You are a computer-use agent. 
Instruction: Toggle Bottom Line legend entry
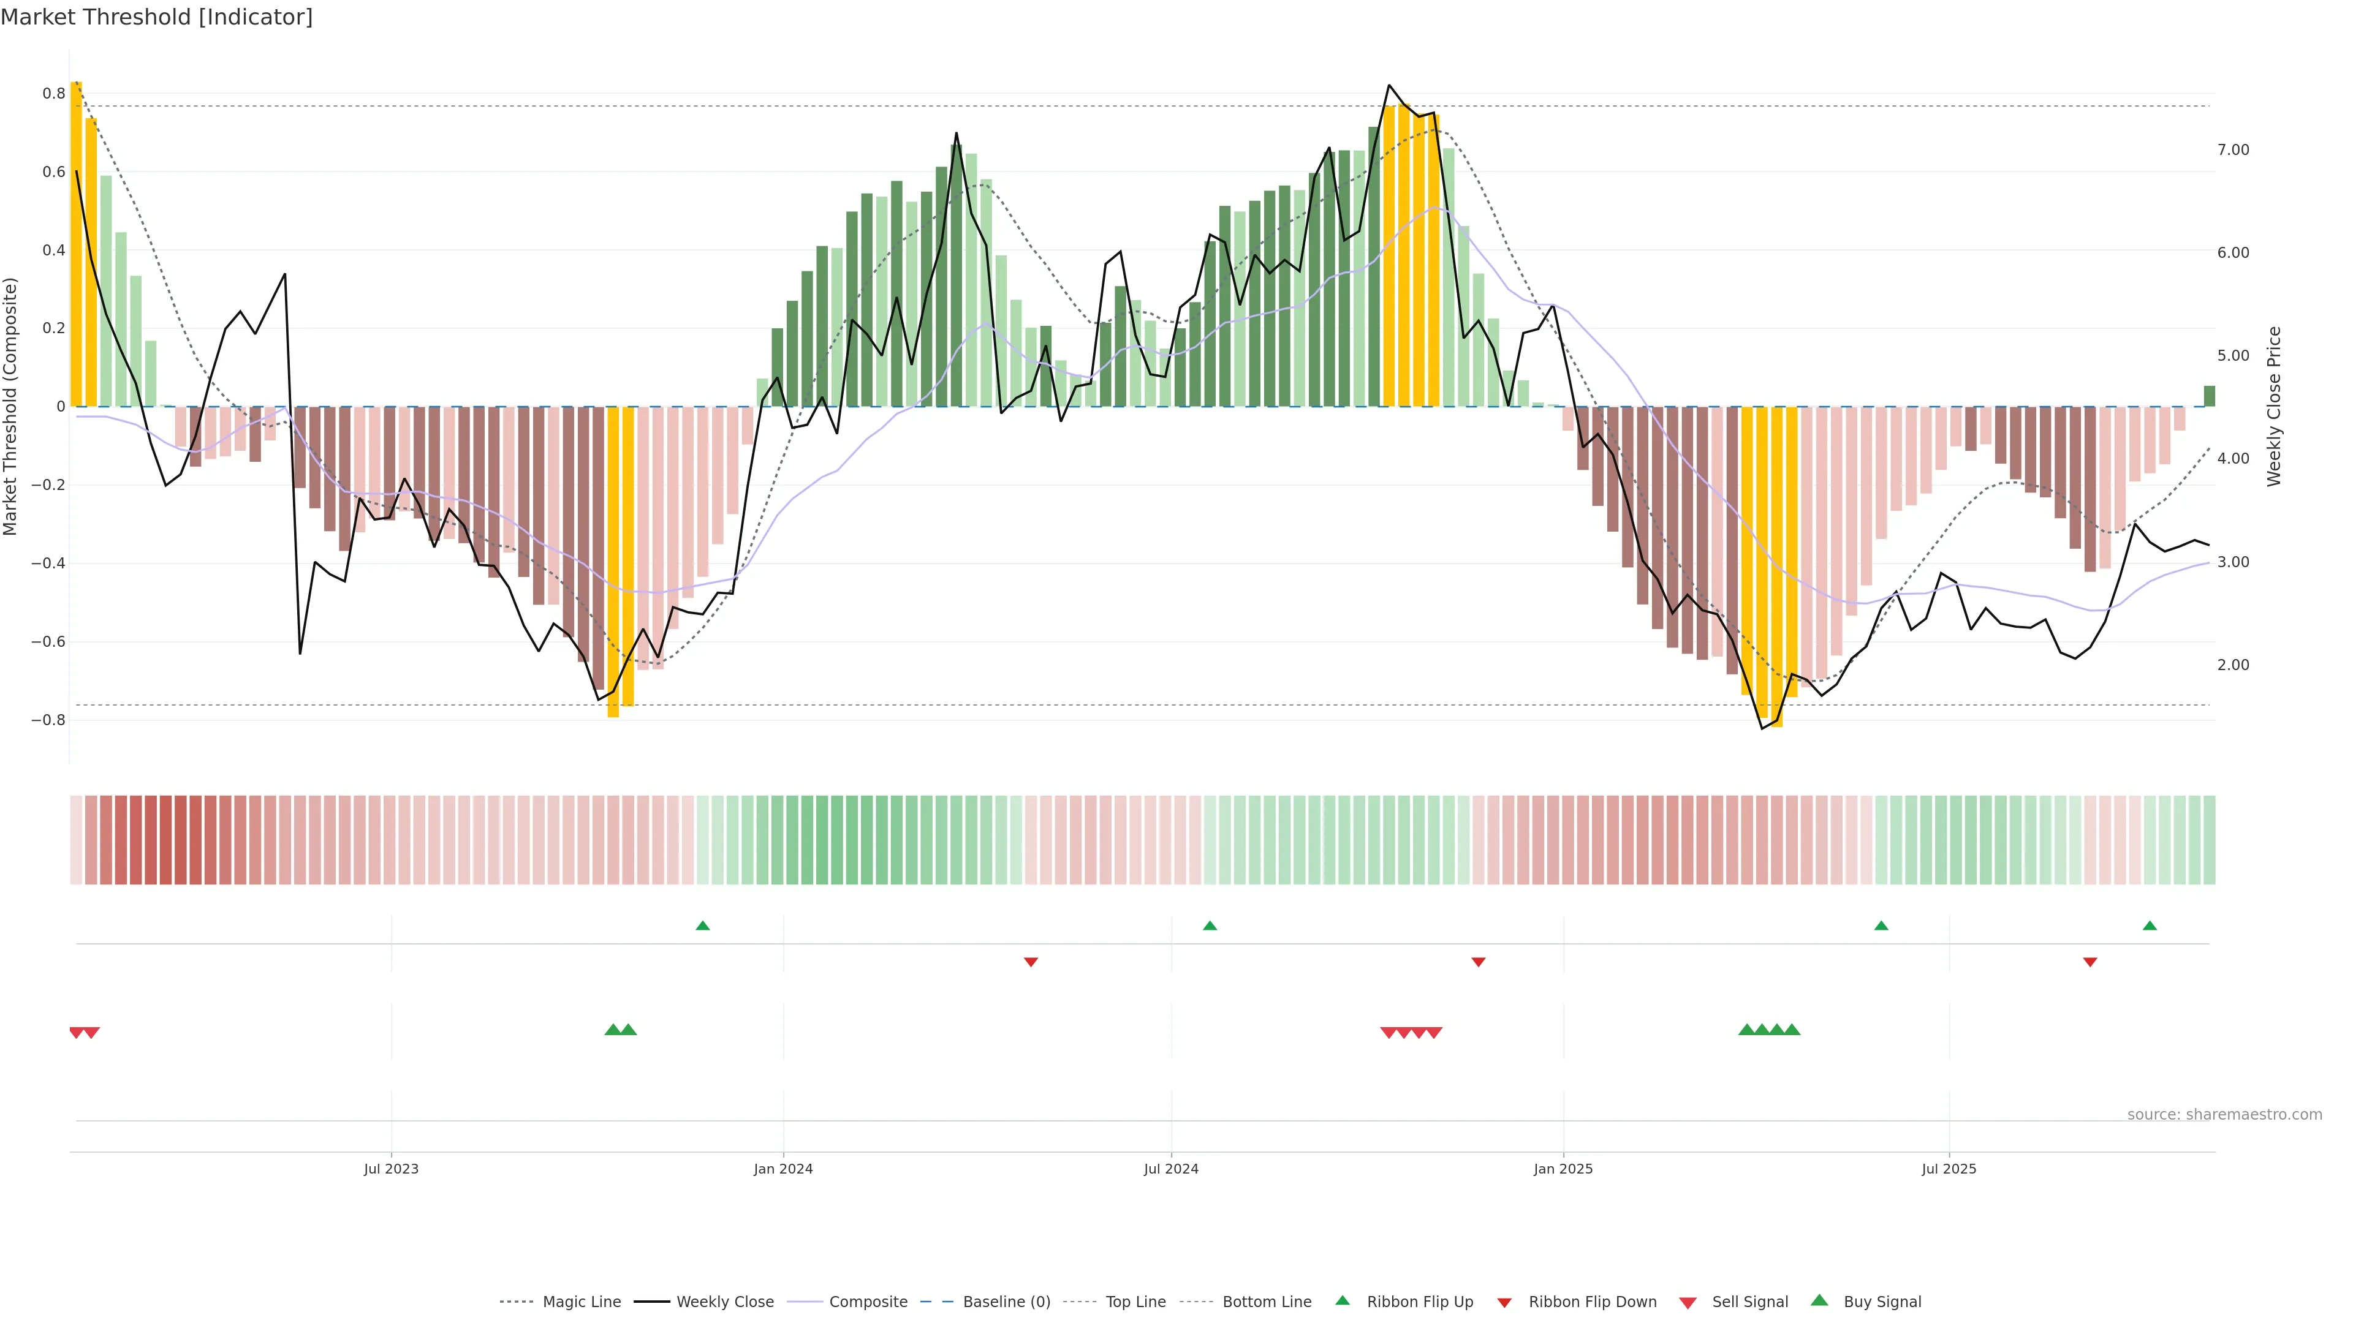[1266, 1302]
